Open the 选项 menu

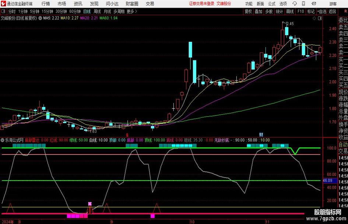coord(283,4)
